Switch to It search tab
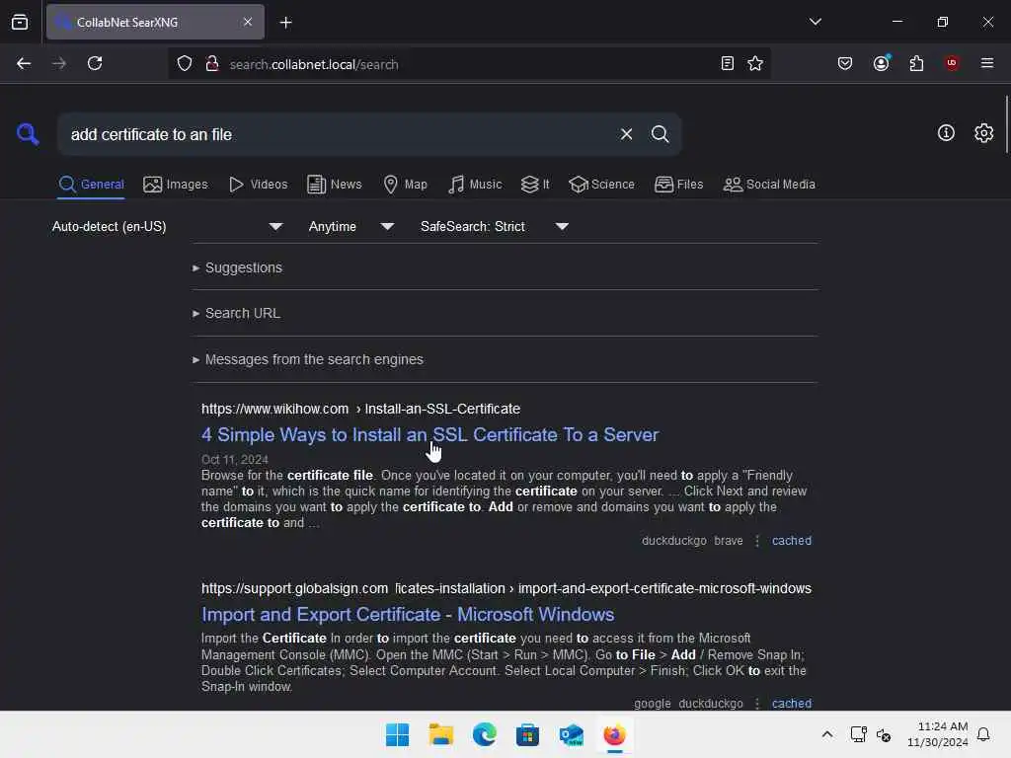Viewport: 1011px width, 758px height. 535,185
